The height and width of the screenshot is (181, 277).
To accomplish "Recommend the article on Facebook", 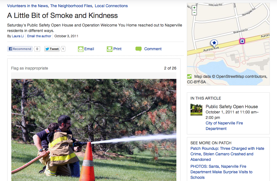I will [x=20, y=49].
